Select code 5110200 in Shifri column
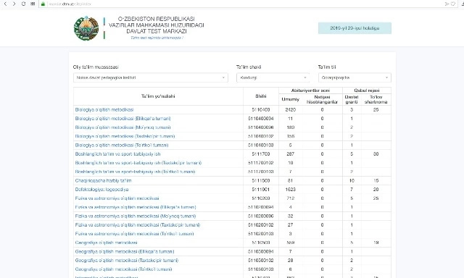This screenshot has height=278, width=464. (x=261, y=198)
